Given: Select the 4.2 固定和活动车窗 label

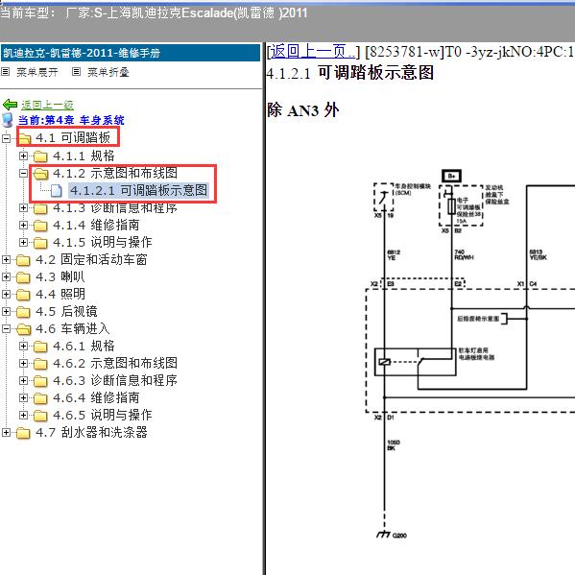Looking at the screenshot, I should pyautogui.click(x=91, y=259).
